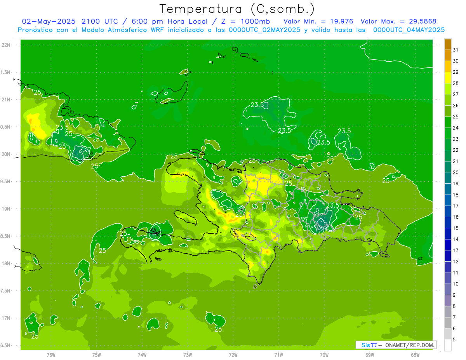
Task: Click the "69W" longitude axis label
Action: click(370, 355)
